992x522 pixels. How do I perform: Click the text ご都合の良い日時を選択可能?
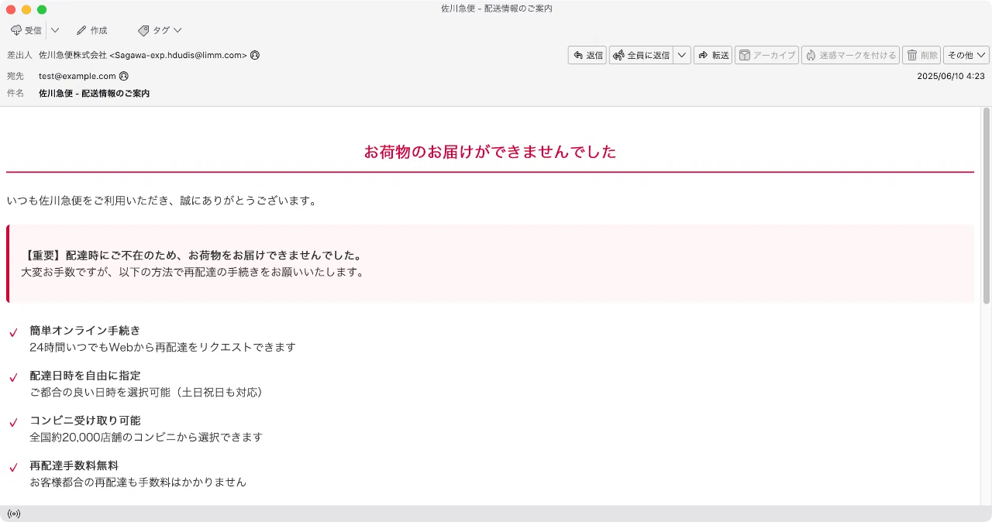149,392
